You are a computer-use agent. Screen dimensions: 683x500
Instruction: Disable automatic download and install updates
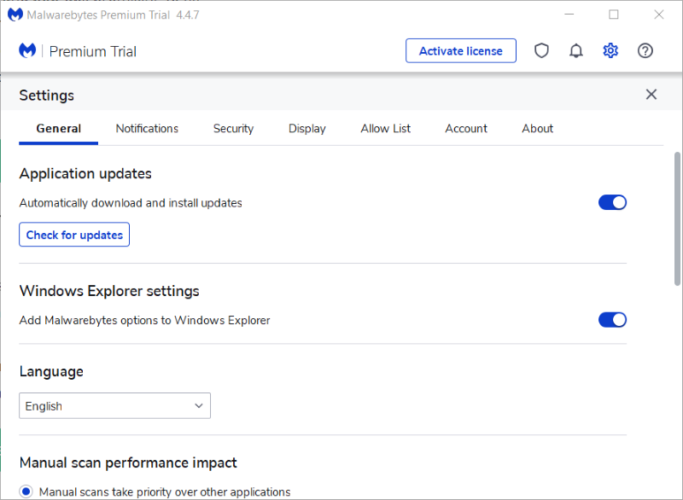pos(612,202)
